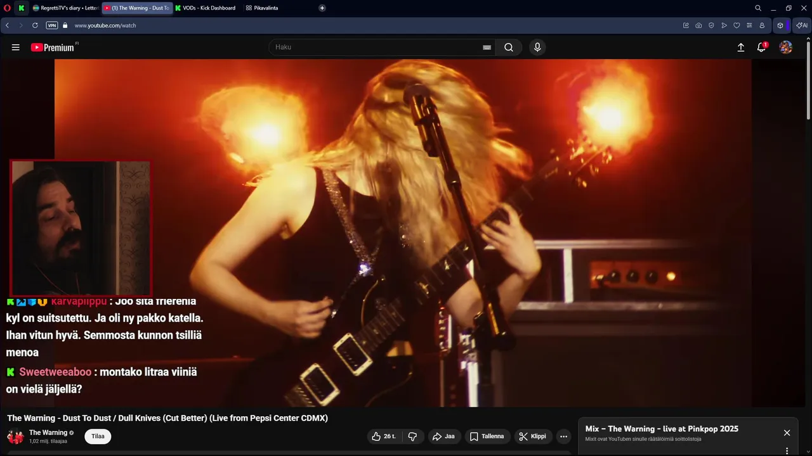Open Opera easy setup sliders icon
The height and width of the screenshot is (456, 812).
click(749, 25)
